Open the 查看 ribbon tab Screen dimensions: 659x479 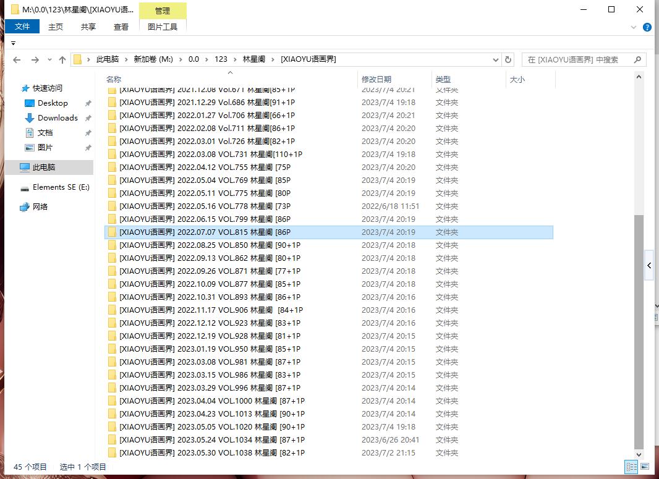pyautogui.click(x=121, y=27)
